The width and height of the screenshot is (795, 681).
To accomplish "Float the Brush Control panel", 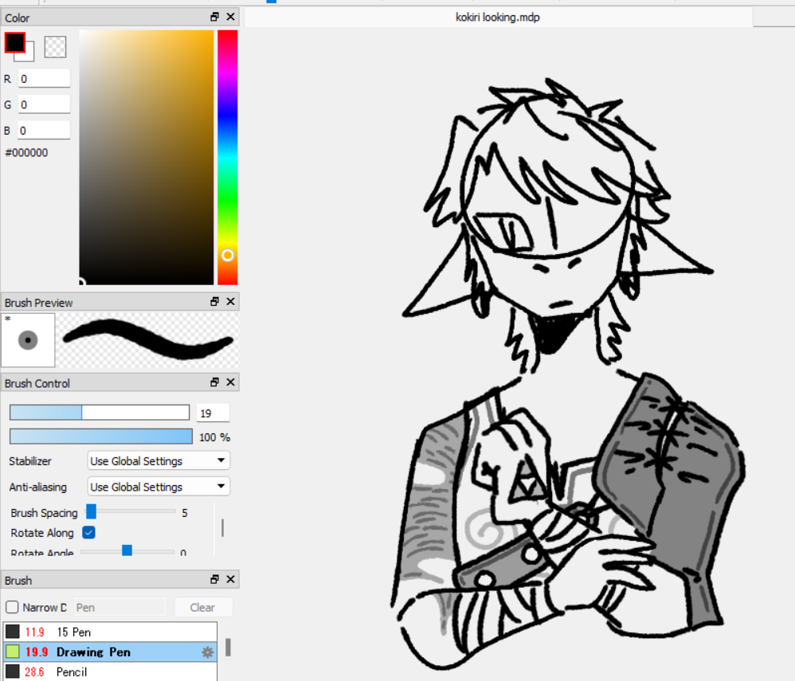I will [214, 383].
